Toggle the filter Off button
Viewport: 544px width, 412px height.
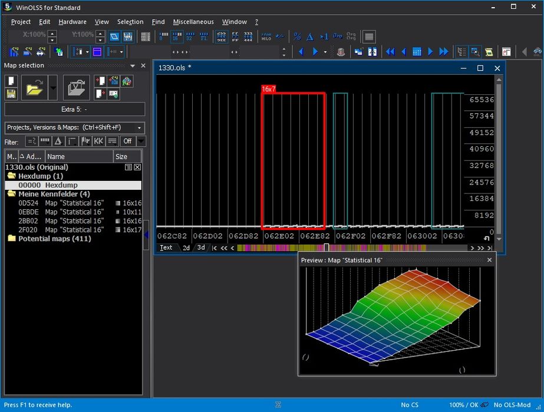pos(127,141)
